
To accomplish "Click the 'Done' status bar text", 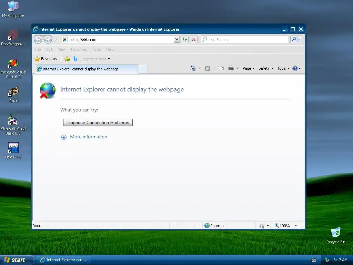I will (37, 226).
